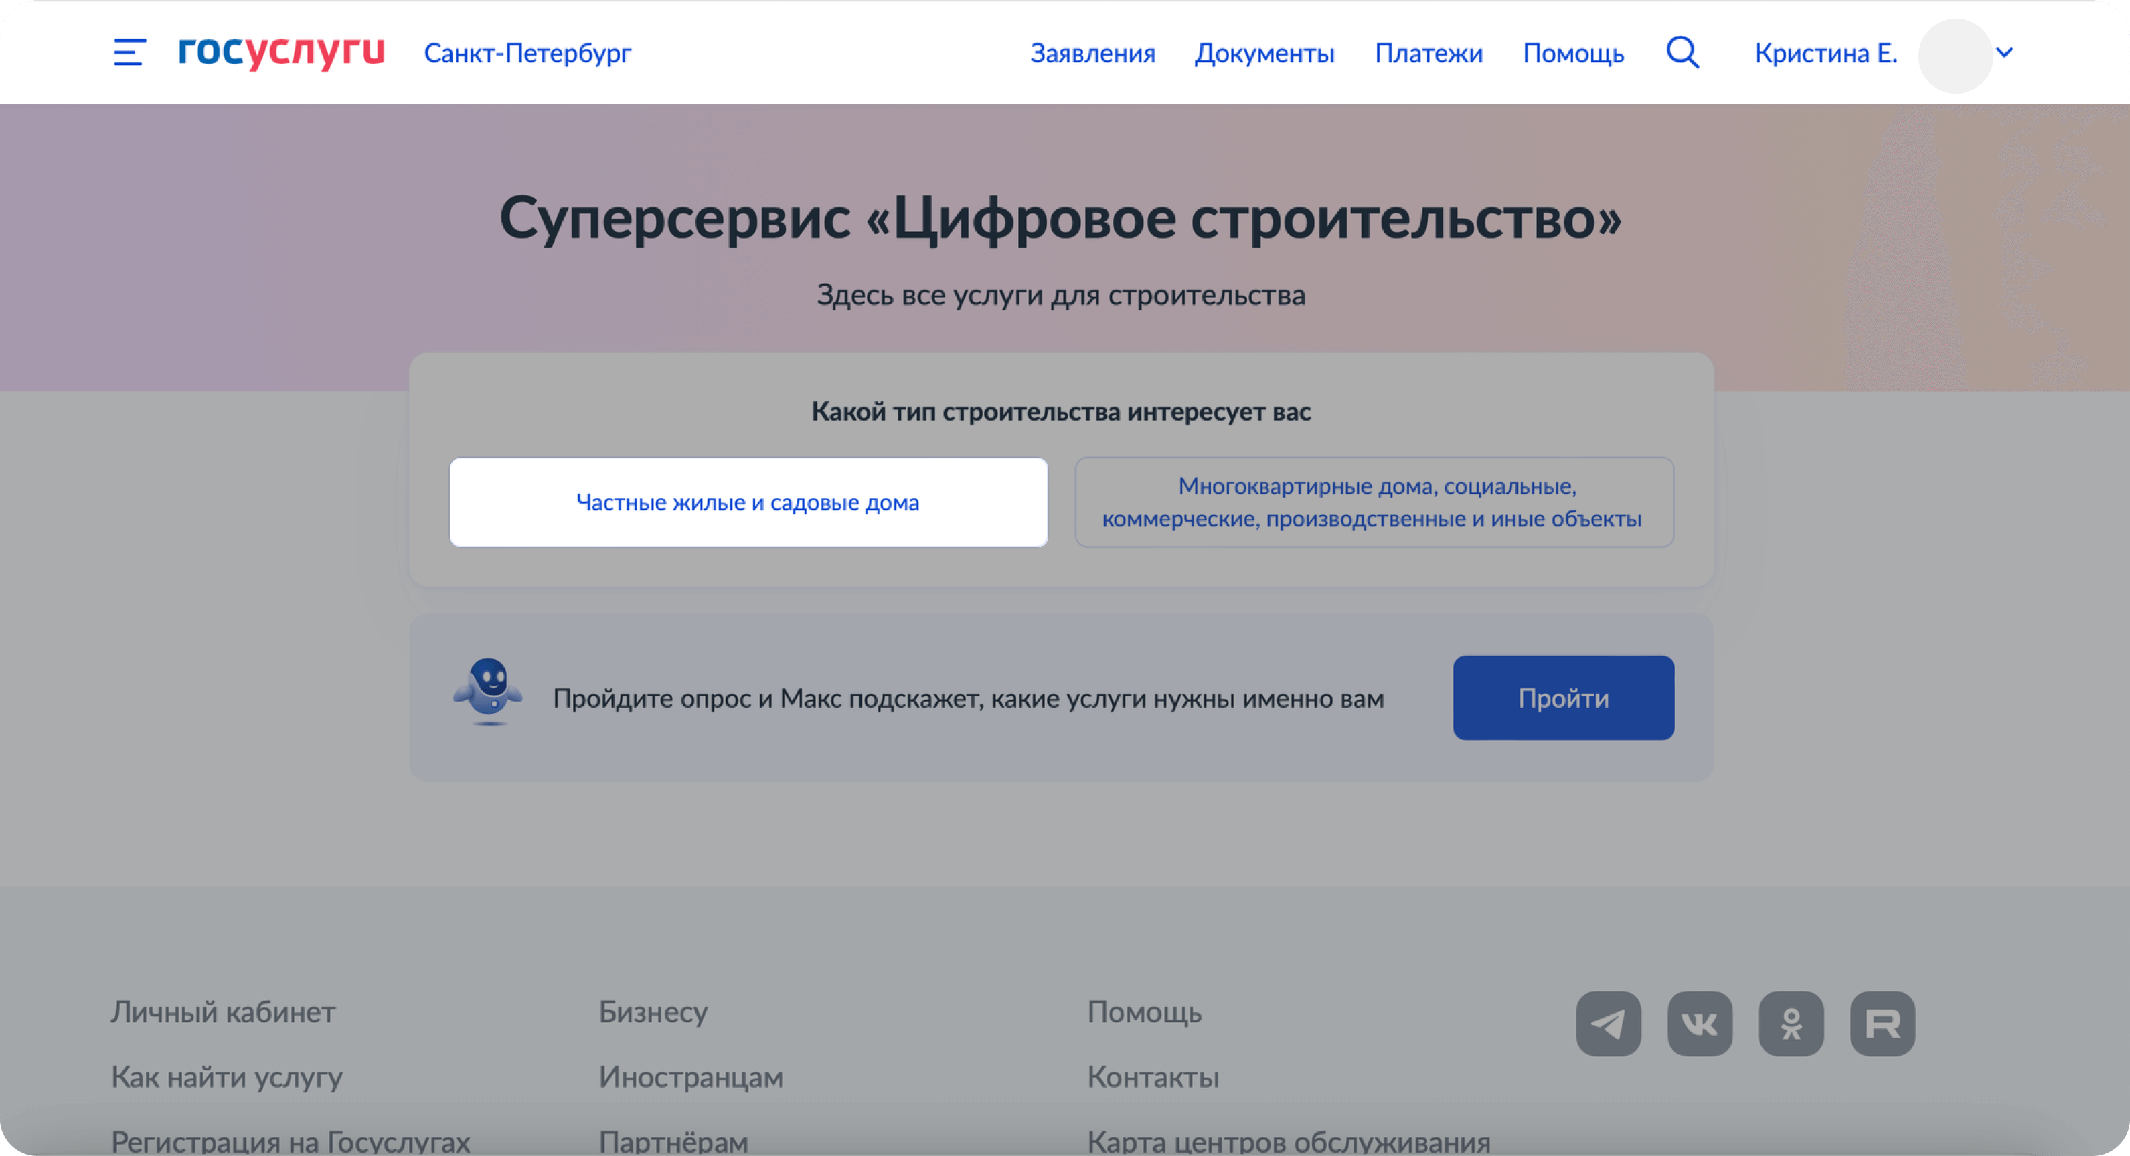Open the Rutube social icon
This screenshot has height=1156, width=2130.
pos(1882,1024)
